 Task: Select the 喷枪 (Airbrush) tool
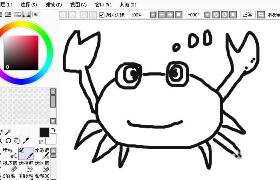click(10, 154)
